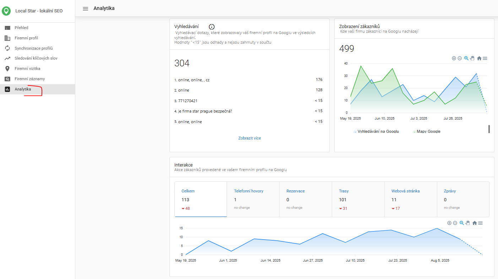Zoom in on Zobrazení zákazníků chart

[x=454, y=58]
